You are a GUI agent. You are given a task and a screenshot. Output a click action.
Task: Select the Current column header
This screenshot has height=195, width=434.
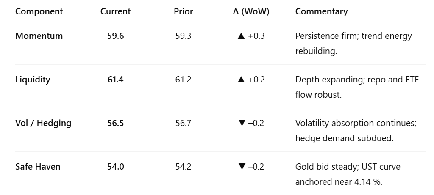115,12
